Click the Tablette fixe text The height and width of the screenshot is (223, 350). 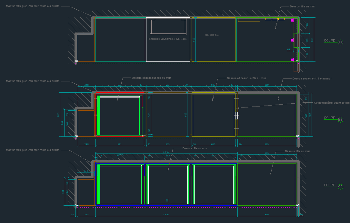pos(212,35)
